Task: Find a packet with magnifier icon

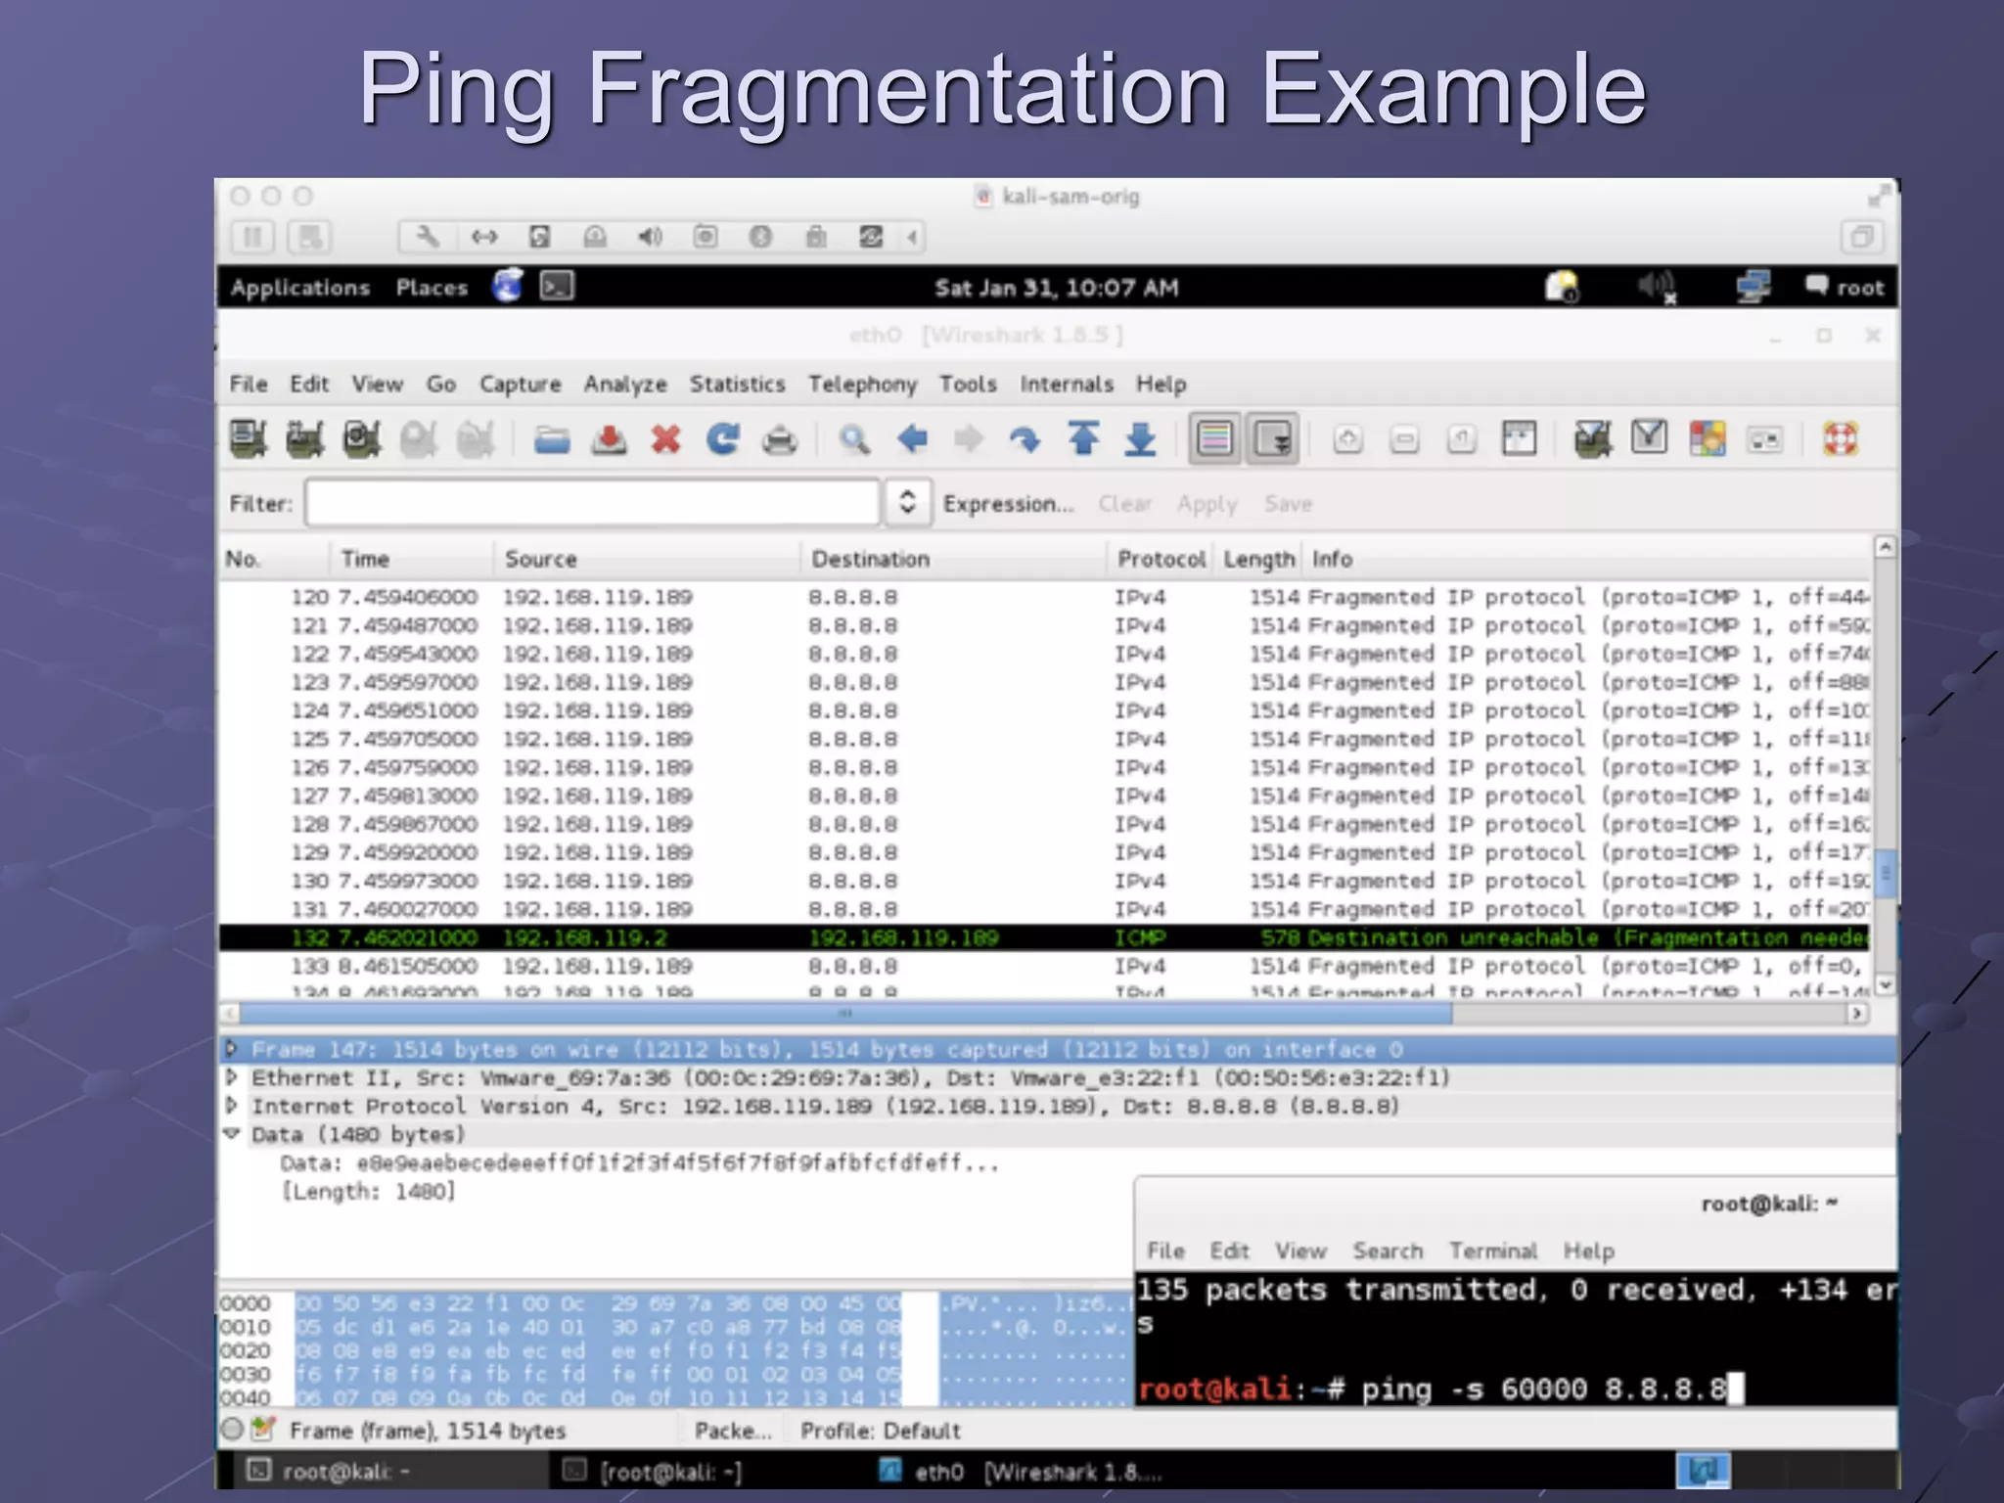Action: (854, 439)
